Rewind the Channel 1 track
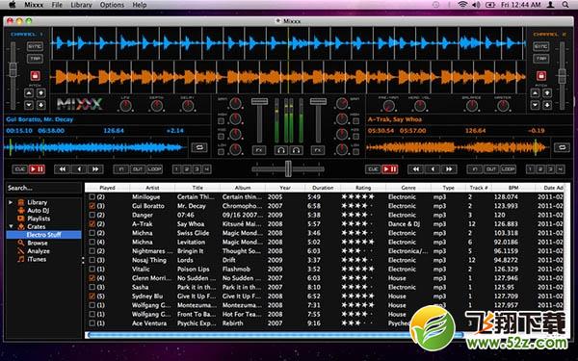Screen dimensions: 578x361 63,169
